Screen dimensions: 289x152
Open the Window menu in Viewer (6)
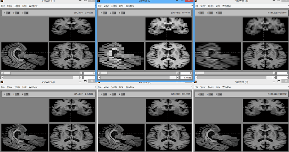(227, 87)
